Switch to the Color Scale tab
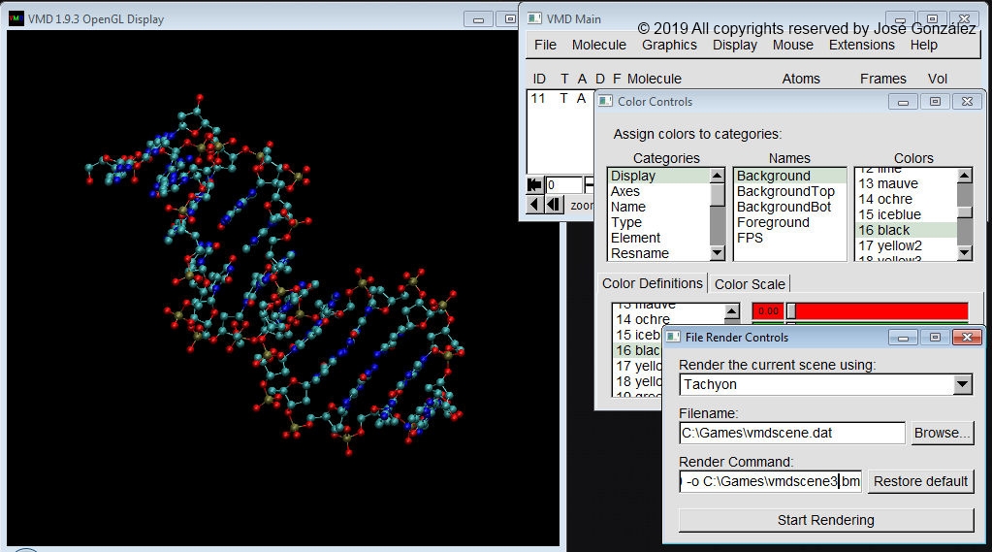The image size is (992, 552). click(x=750, y=284)
